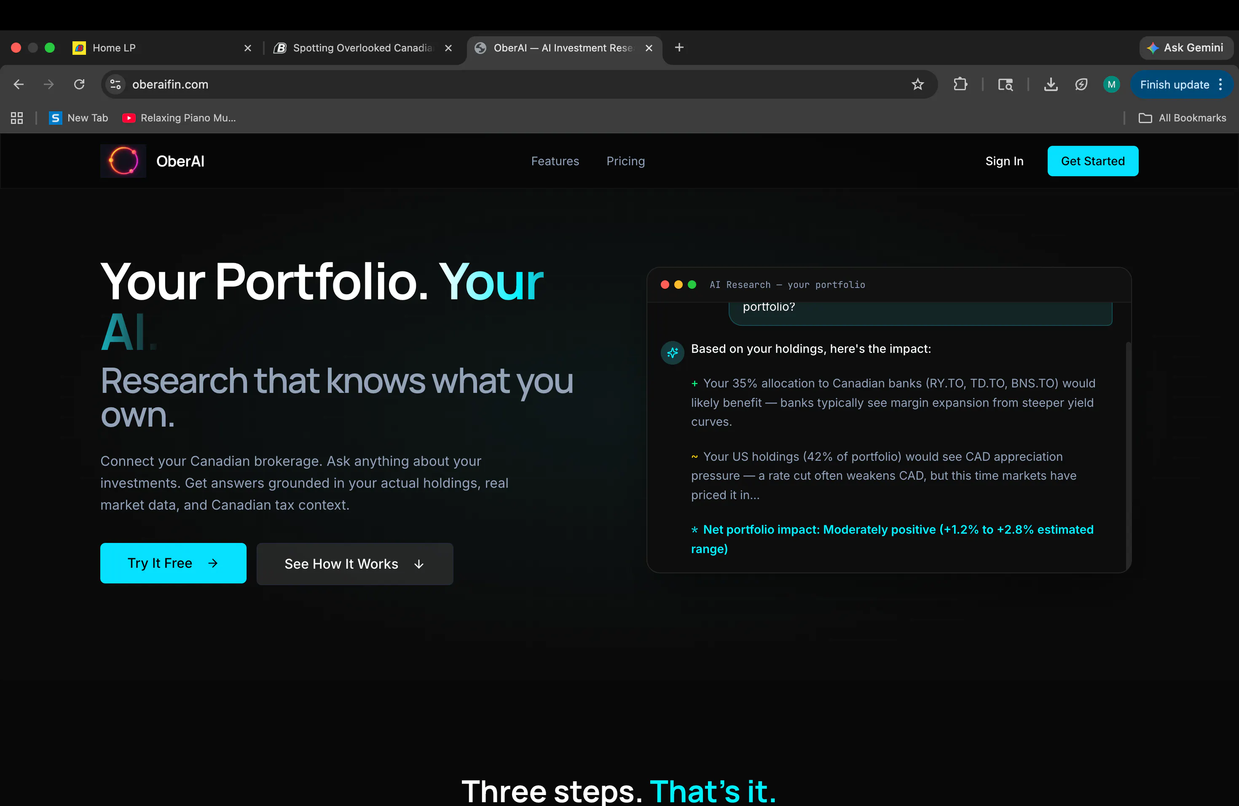The image size is (1239, 806).
Task: Click the "Your Portfolio. Your AI." headline
Action: click(322, 306)
